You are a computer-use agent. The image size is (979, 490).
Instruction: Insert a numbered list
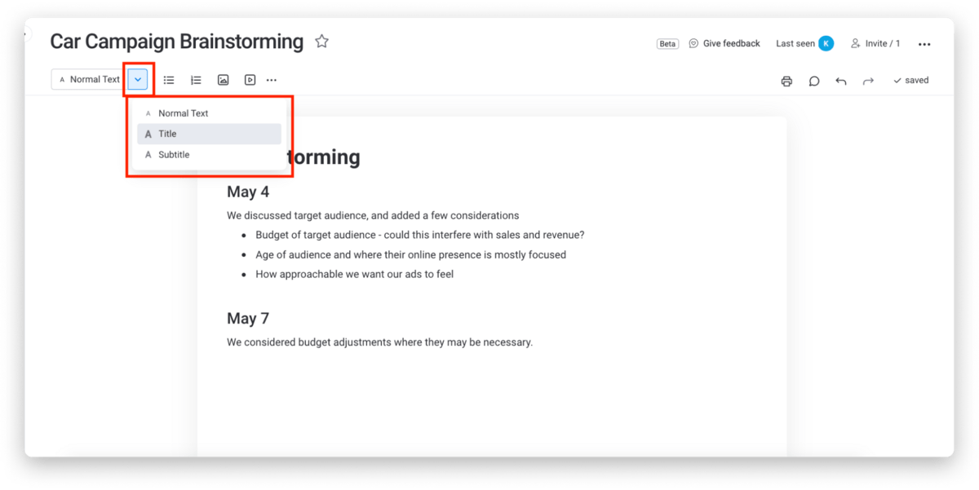[x=196, y=80]
